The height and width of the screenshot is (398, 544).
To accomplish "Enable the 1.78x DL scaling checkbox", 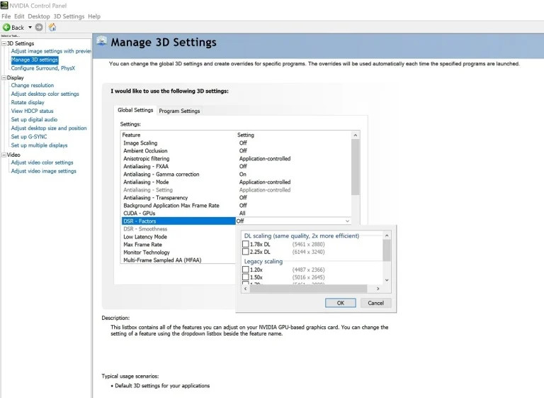I will click(246, 244).
